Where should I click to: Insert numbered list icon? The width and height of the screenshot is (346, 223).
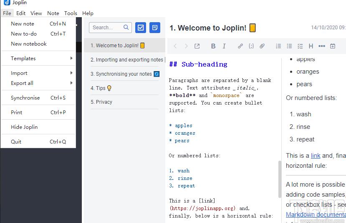pyautogui.click(x=278, y=46)
